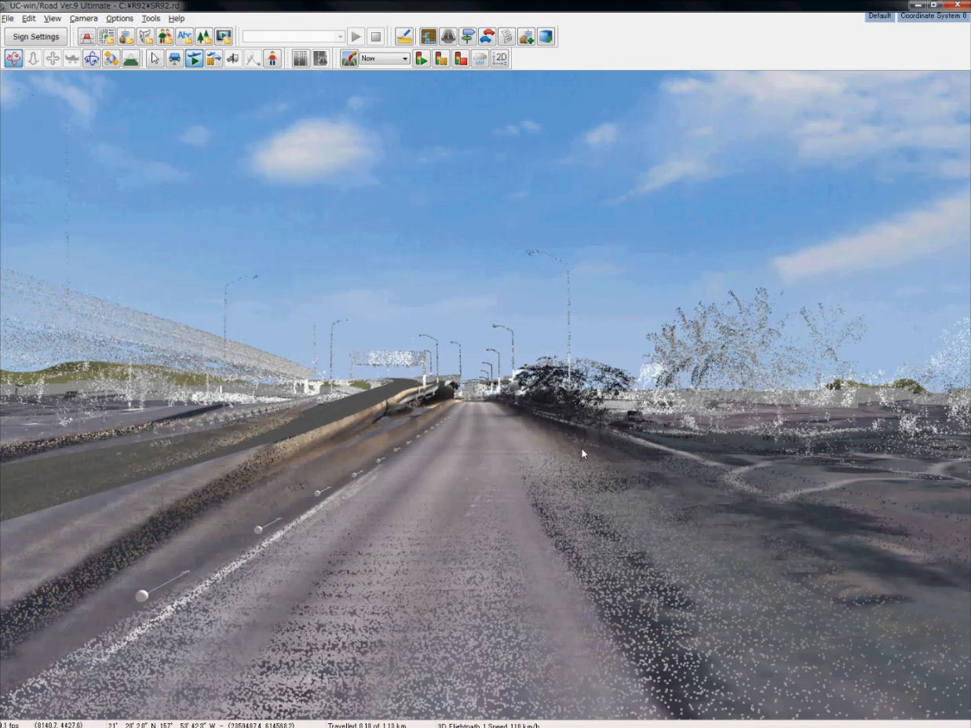Open the animal/character models folder icon

point(146,37)
